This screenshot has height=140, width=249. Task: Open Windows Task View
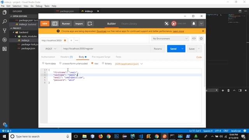[76, 136]
